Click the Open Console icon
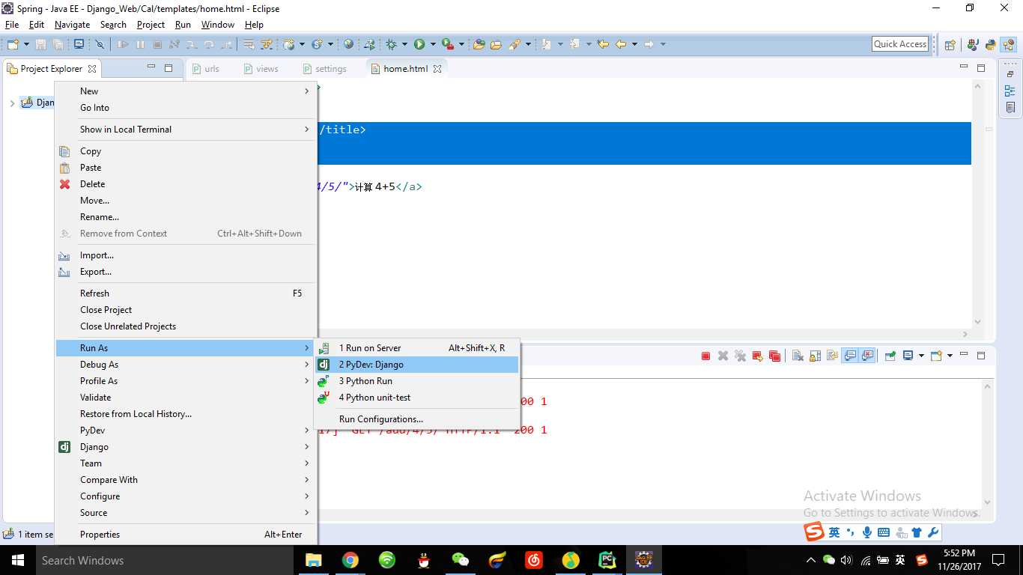This screenshot has height=575, width=1023. (935, 356)
